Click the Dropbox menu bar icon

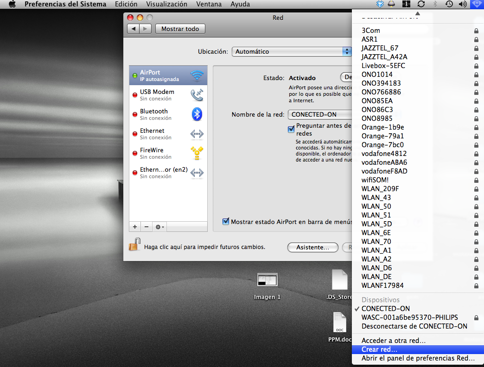click(380, 4)
